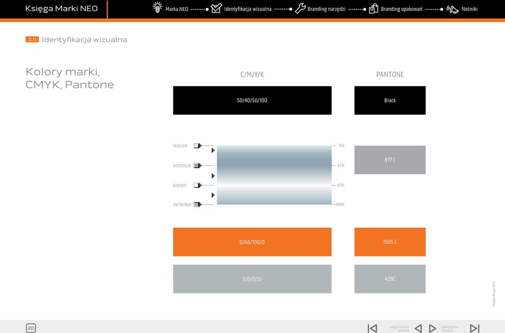Click the 12/4/3/0 value label
505x333 pixels.
click(180, 146)
